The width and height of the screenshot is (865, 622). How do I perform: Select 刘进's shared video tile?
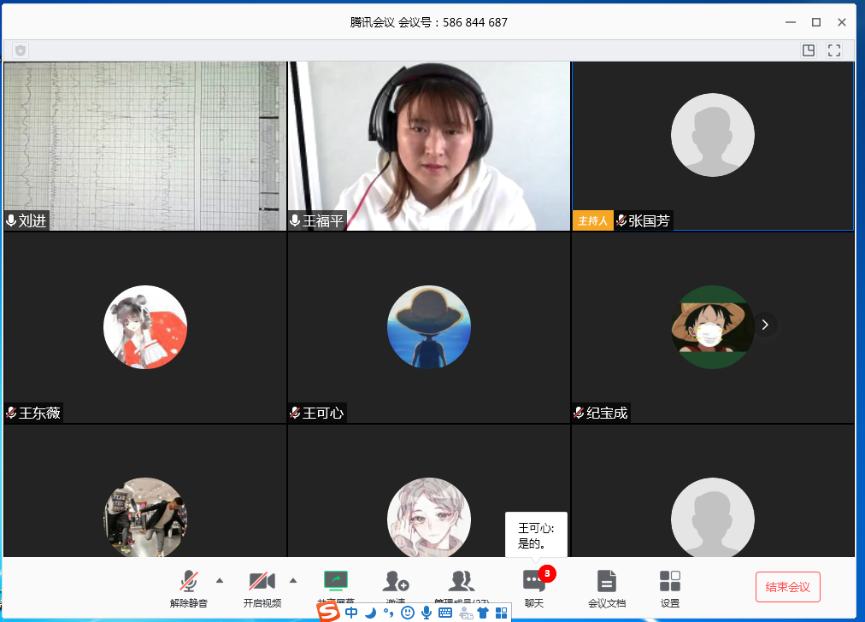pyautogui.click(x=144, y=145)
